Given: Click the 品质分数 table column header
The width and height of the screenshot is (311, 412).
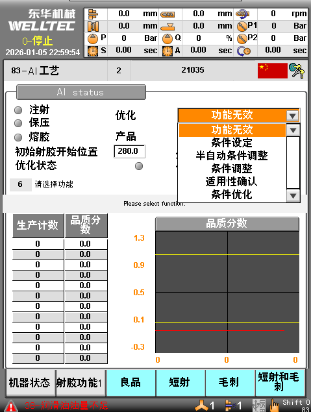Looking at the screenshot, I should click(x=86, y=226).
